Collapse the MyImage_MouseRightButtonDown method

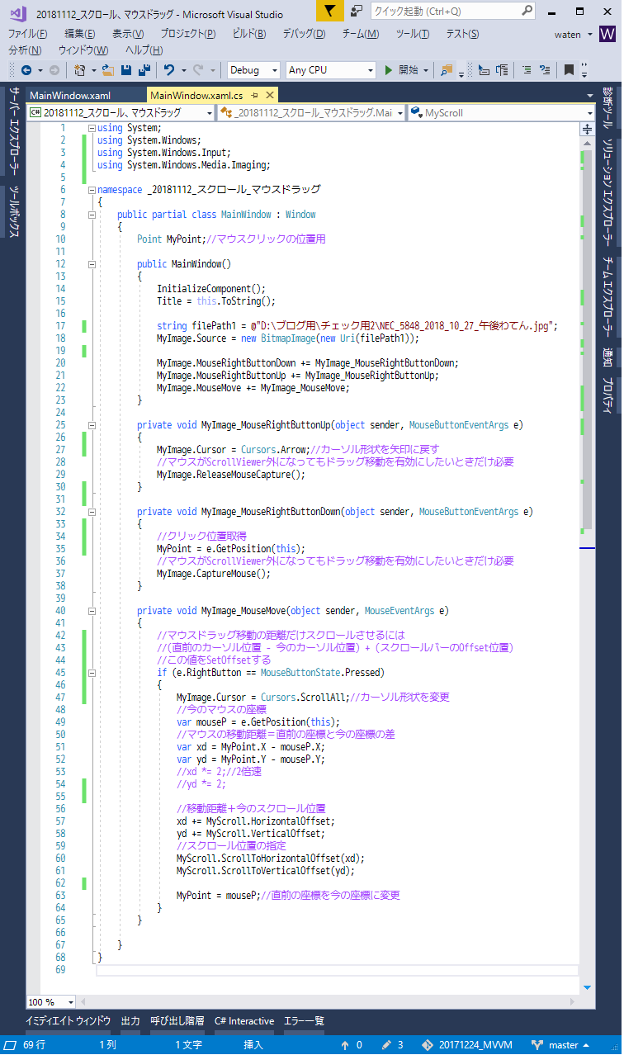pos(92,512)
